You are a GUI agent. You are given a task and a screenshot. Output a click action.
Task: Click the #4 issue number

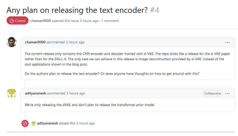[x=154, y=10]
